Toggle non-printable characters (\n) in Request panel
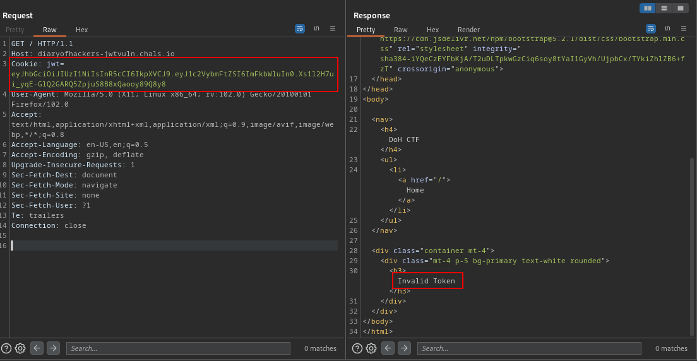Screen dimensions: 697x361 pos(316,28)
